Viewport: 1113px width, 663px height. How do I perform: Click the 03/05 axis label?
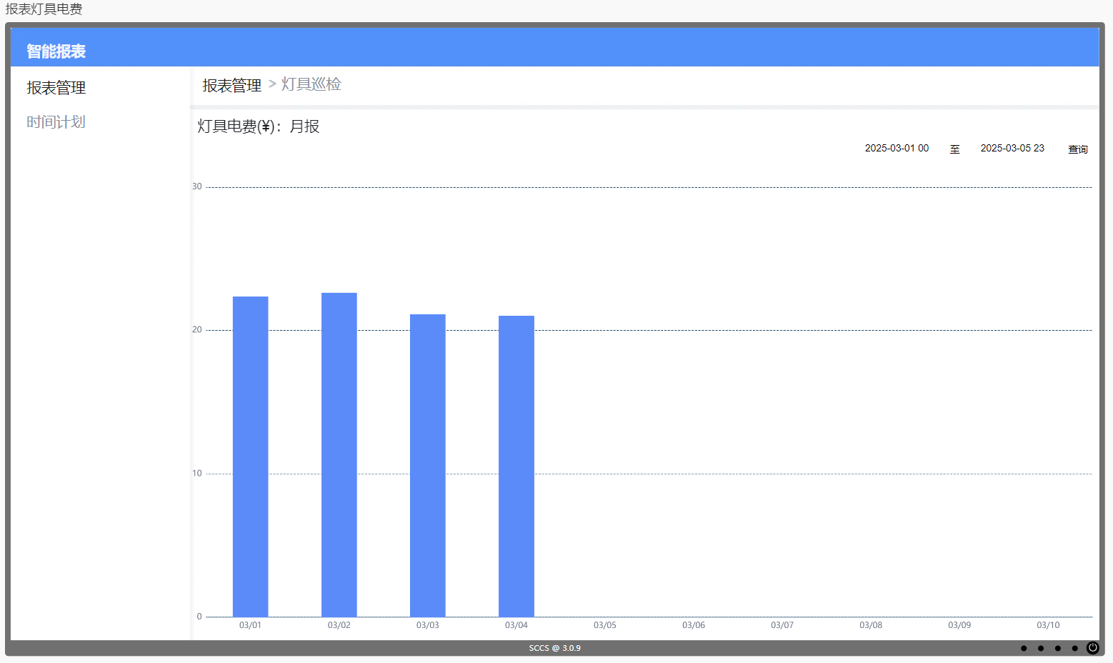[x=605, y=625]
